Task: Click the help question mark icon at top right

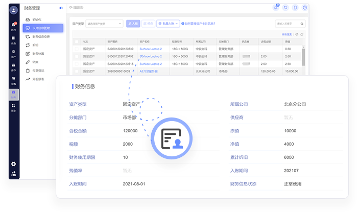Action: pos(304,8)
